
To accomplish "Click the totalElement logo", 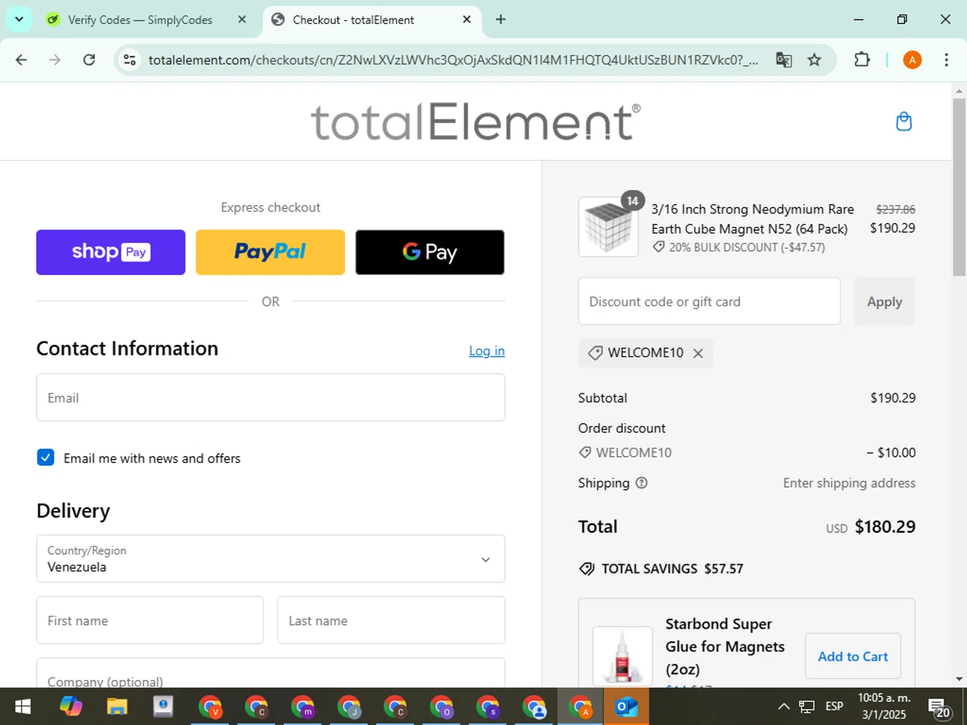I will tap(476, 121).
